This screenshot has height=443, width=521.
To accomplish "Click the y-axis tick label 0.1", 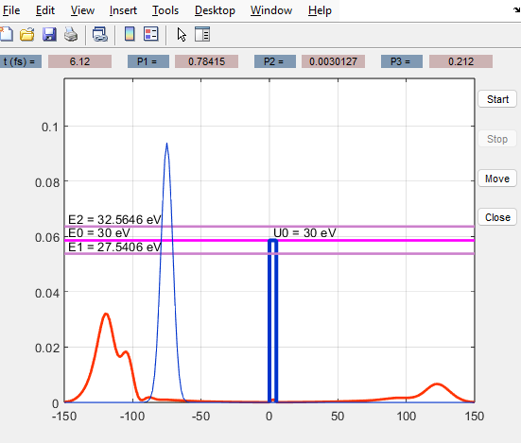I will [50, 128].
